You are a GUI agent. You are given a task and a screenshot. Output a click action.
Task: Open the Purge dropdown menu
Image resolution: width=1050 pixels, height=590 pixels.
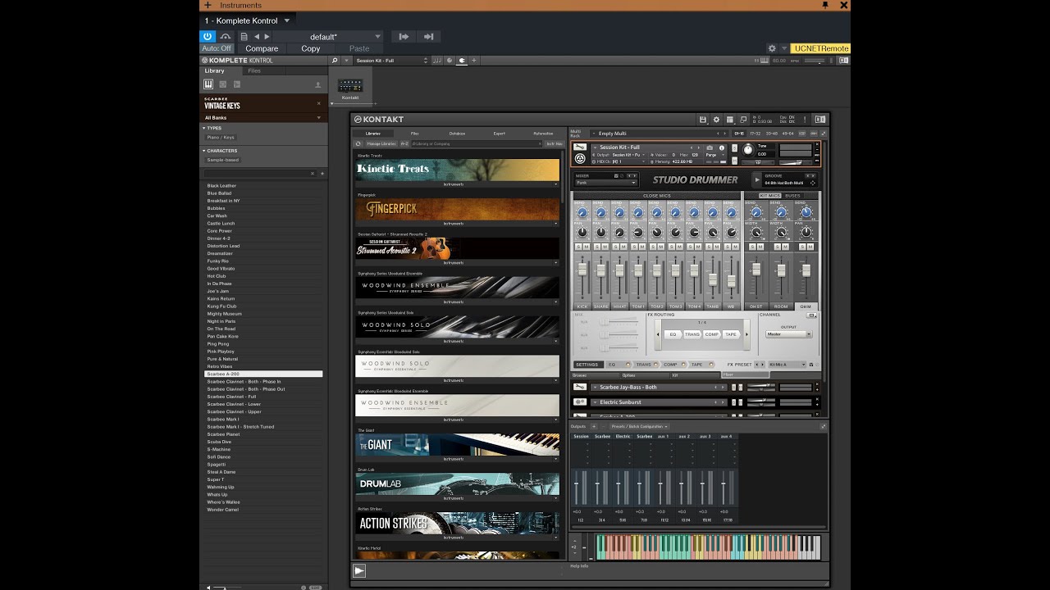(714, 155)
